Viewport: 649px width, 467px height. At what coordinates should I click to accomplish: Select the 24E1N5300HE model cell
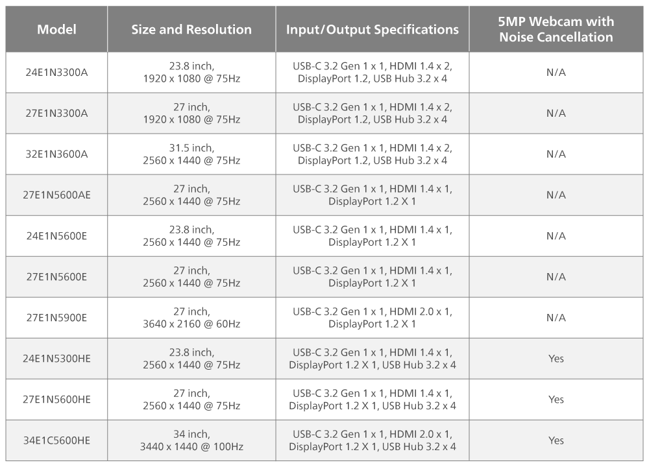coord(56,359)
